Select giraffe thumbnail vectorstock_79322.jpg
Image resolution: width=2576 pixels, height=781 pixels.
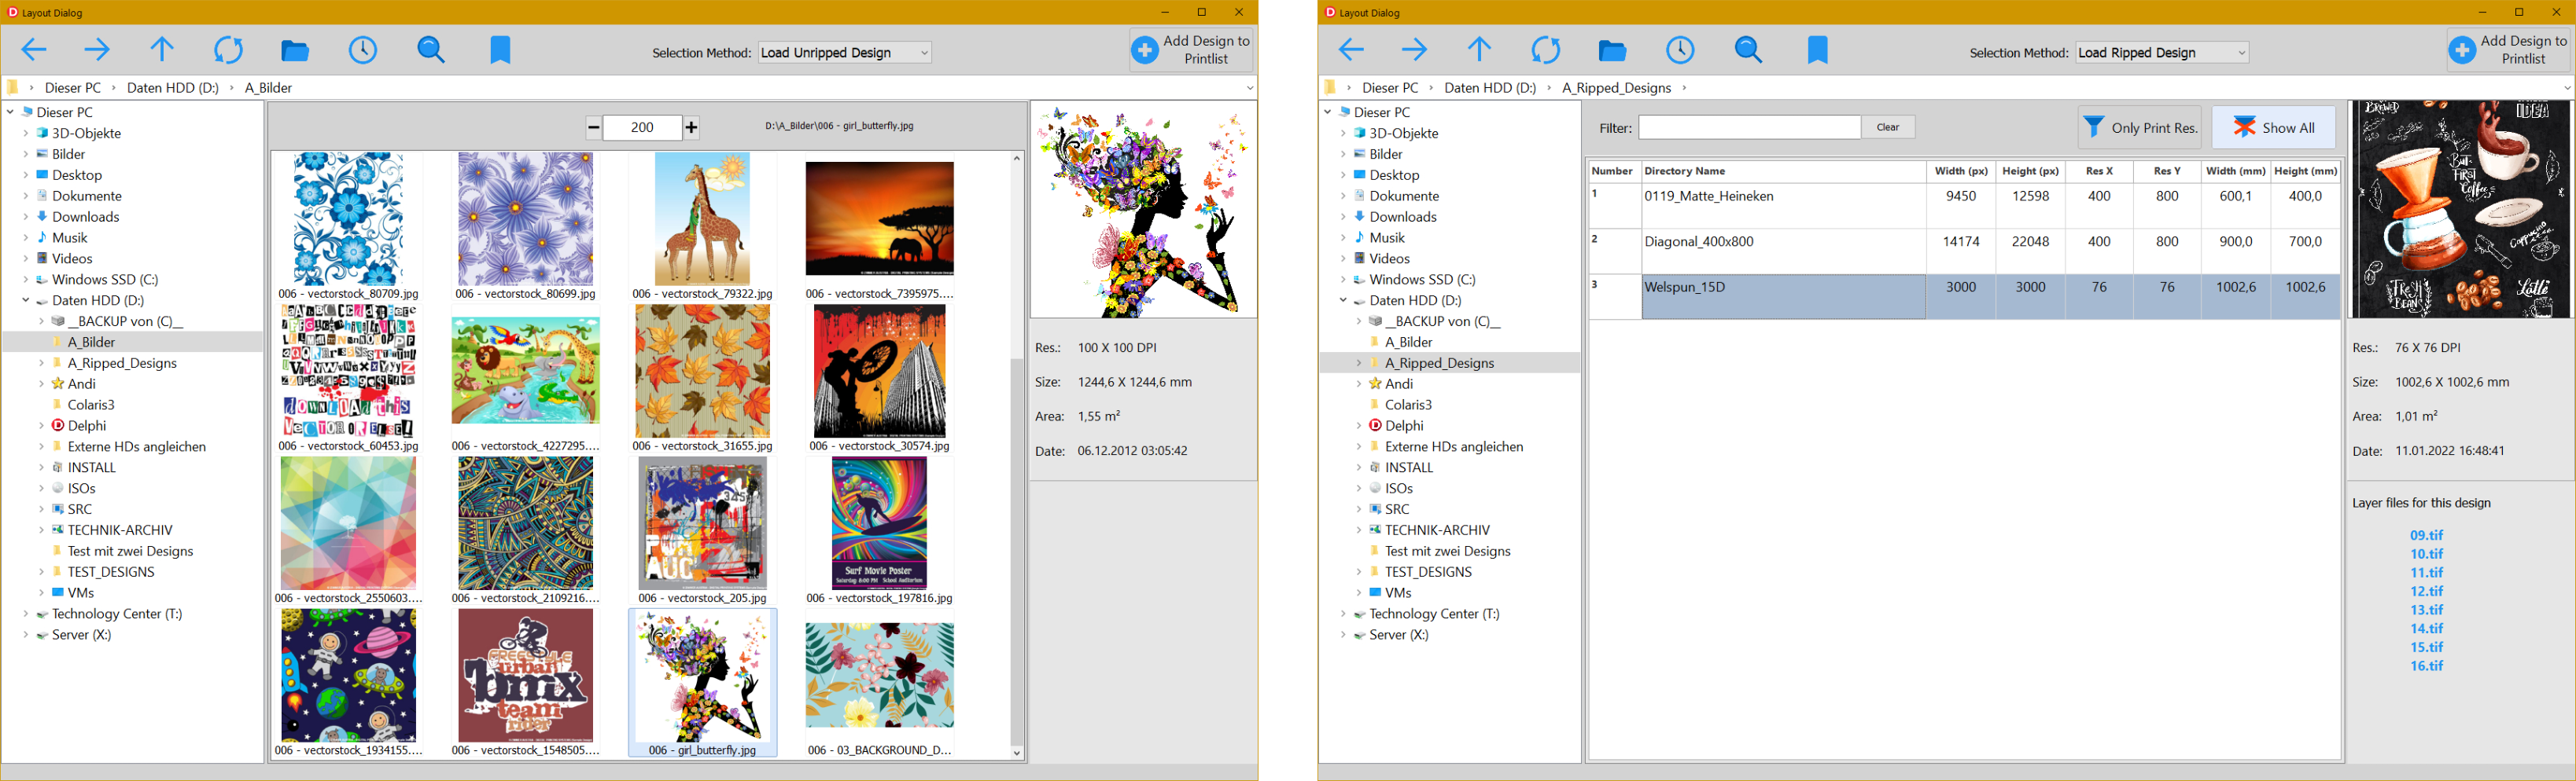pyautogui.click(x=702, y=225)
